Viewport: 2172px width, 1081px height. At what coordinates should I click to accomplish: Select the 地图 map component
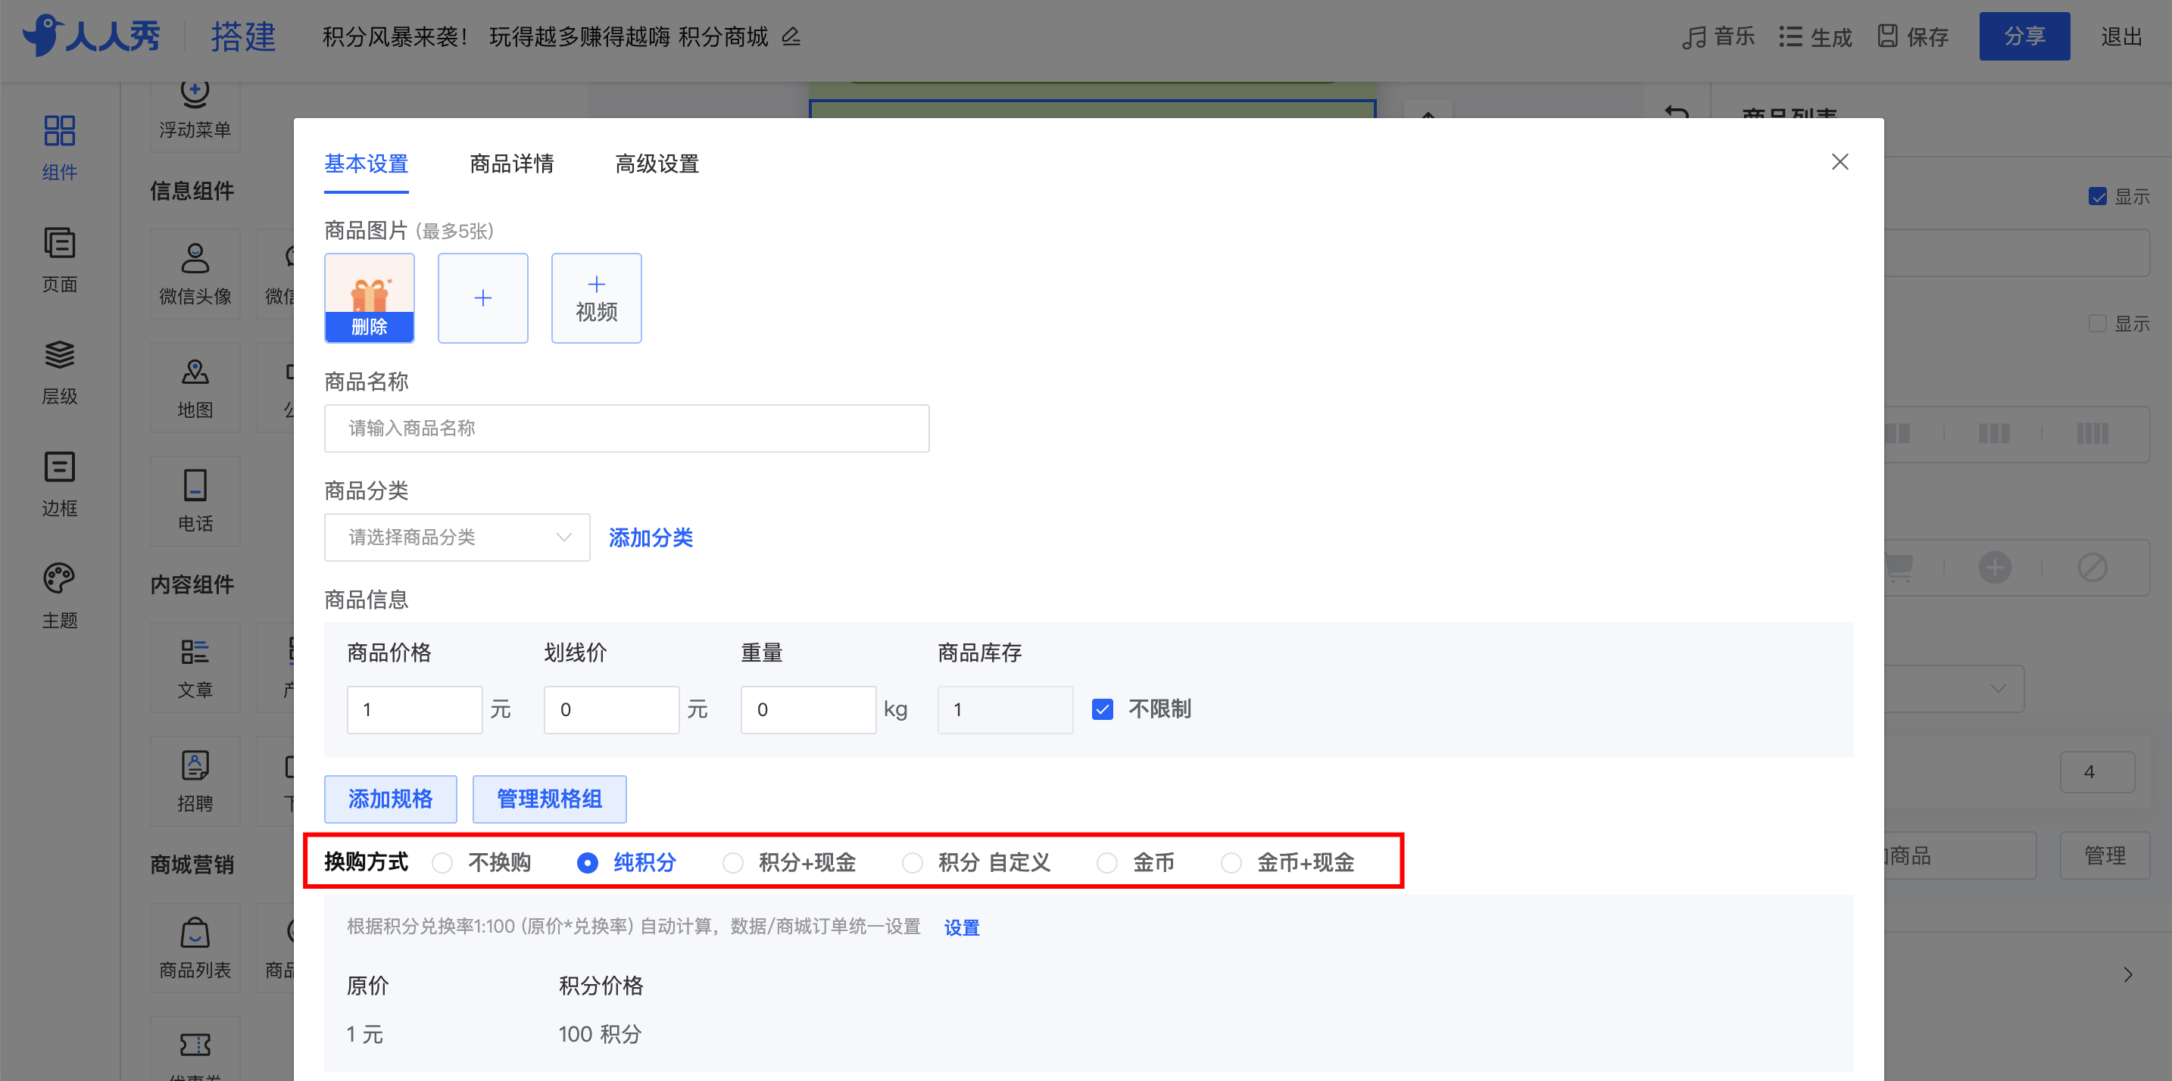[x=195, y=388]
